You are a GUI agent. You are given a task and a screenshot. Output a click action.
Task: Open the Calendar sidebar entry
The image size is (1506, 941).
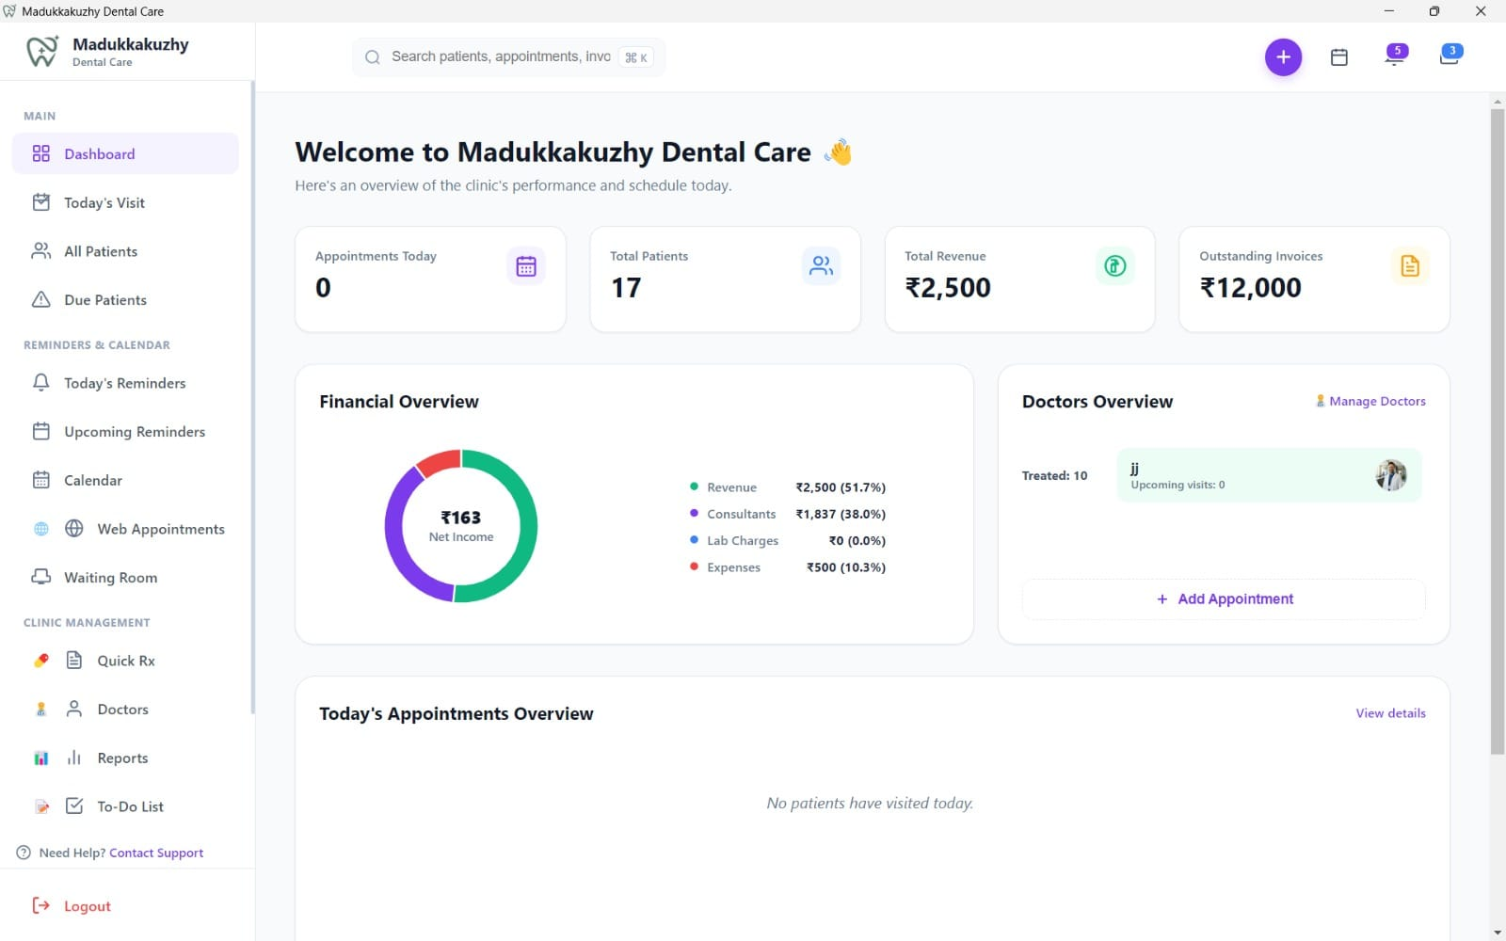[125, 480]
